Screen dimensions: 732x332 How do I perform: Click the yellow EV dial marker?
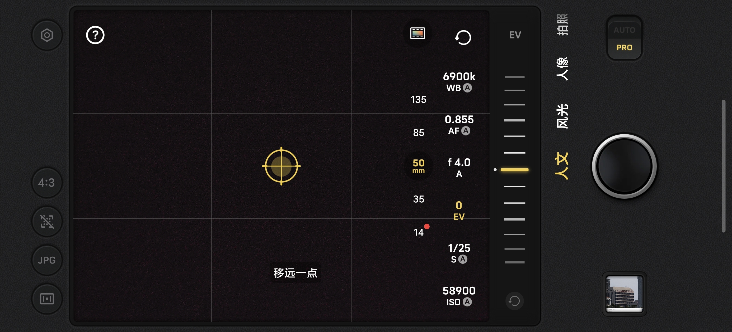514,170
